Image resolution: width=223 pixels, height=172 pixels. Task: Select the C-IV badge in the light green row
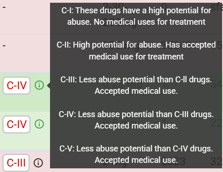tap(17, 124)
